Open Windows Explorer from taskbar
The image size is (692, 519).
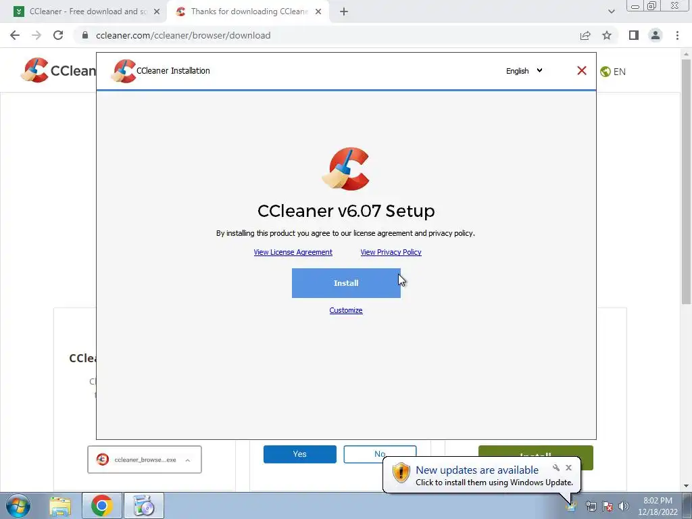pyautogui.click(x=60, y=505)
